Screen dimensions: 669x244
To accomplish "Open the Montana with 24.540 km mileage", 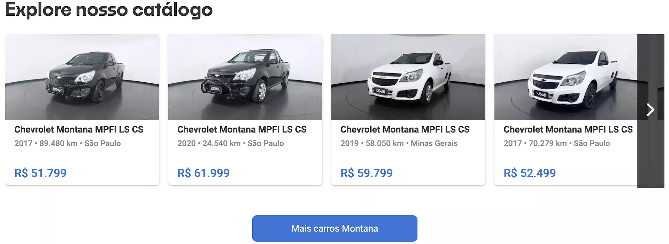I will pos(231,143).
